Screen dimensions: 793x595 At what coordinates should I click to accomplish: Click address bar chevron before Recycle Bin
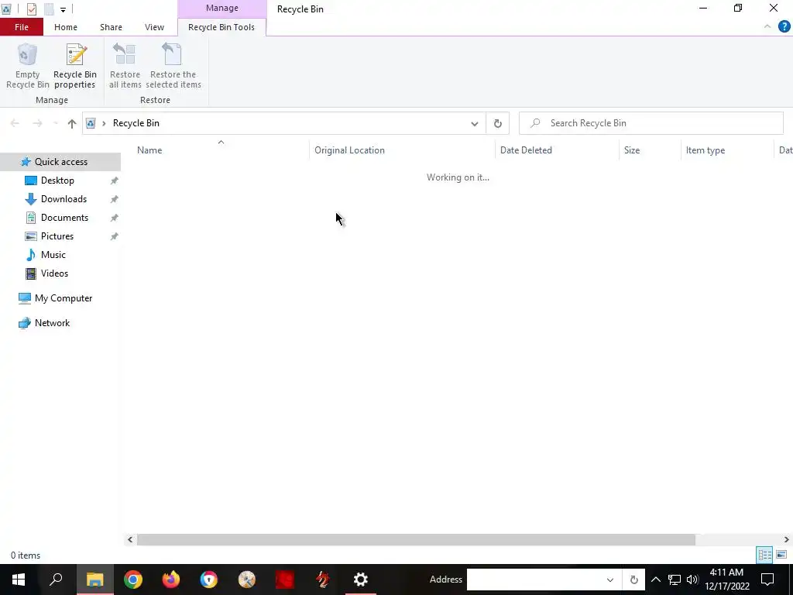pyautogui.click(x=104, y=123)
